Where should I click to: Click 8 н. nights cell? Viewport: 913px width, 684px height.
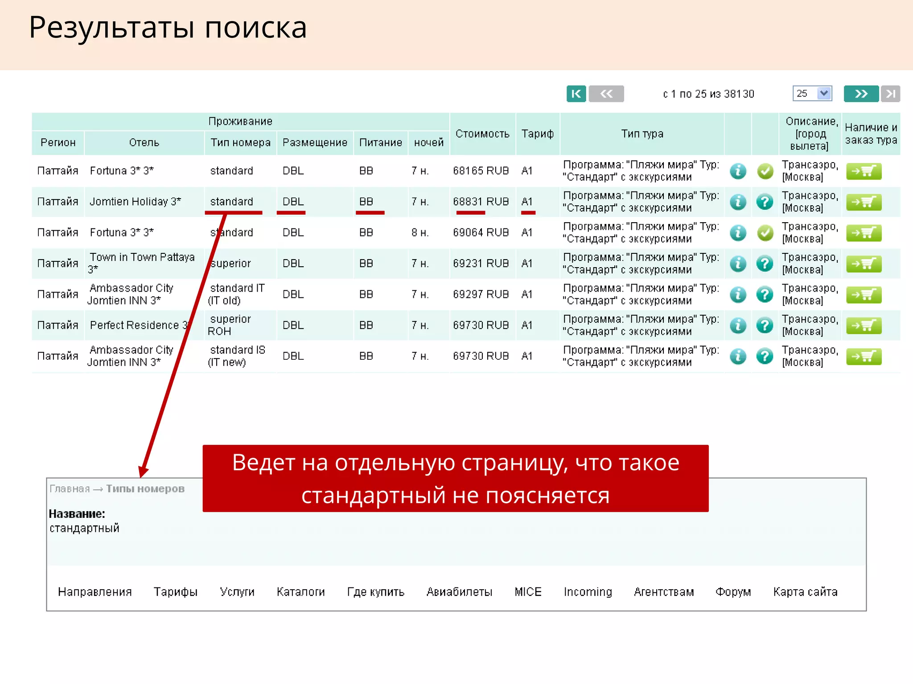[x=420, y=232]
